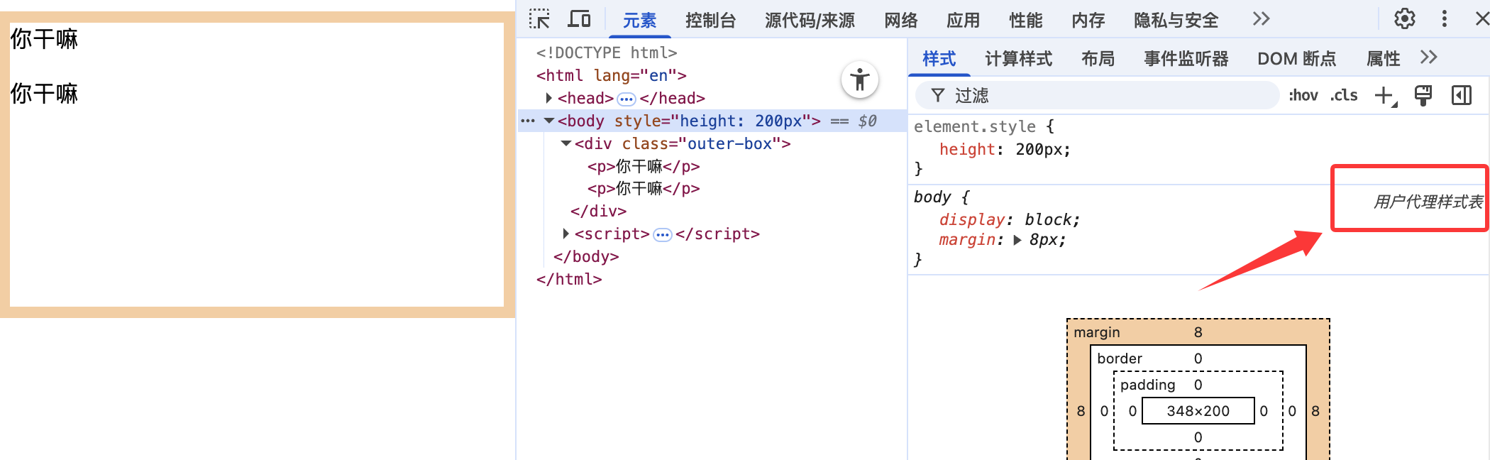Collapse the div outer-box node

point(565,143)
